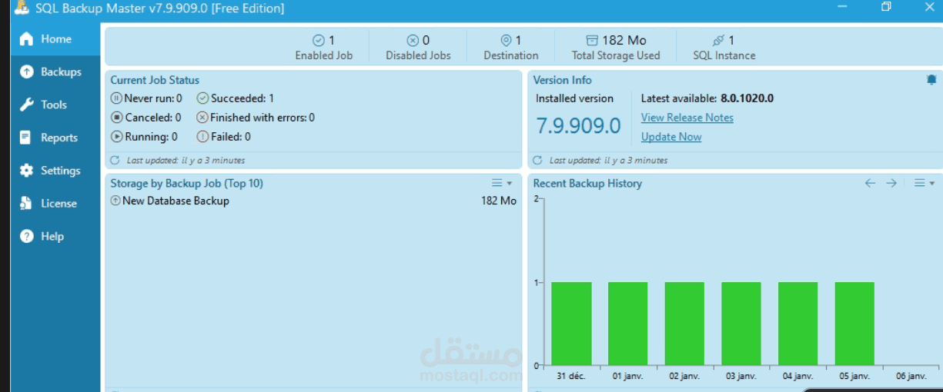Click the Canceled status icon
Screen dimensions: 943x392
pos(116,118)
